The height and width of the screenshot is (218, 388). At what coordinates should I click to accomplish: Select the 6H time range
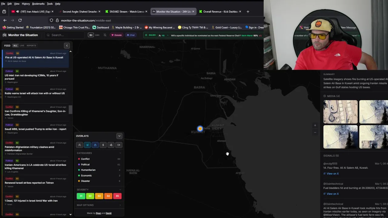pos(91,35)
